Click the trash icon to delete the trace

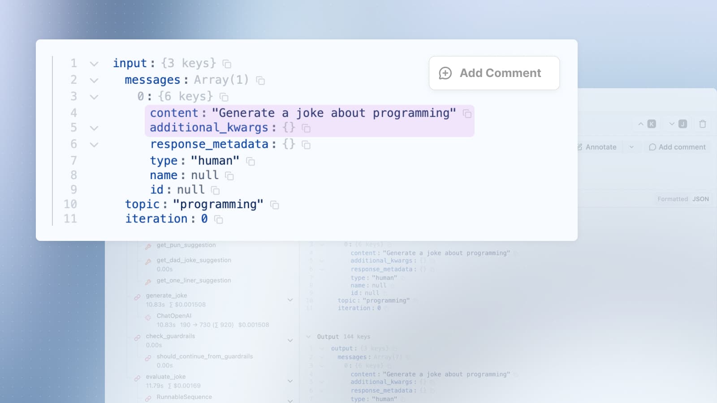[702, 124]
